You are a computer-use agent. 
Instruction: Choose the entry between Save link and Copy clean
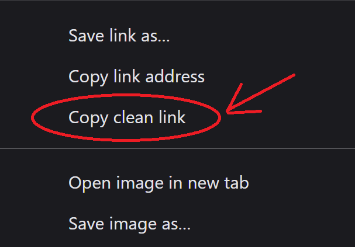coord(178,76)
